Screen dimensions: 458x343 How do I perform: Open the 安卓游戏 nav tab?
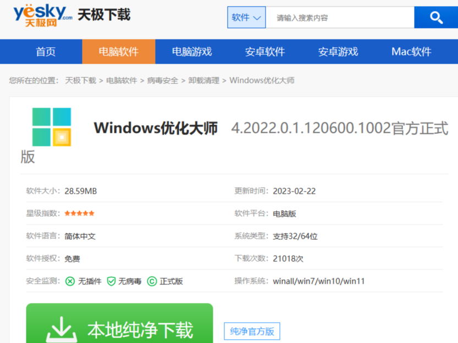tap(338, 52)
